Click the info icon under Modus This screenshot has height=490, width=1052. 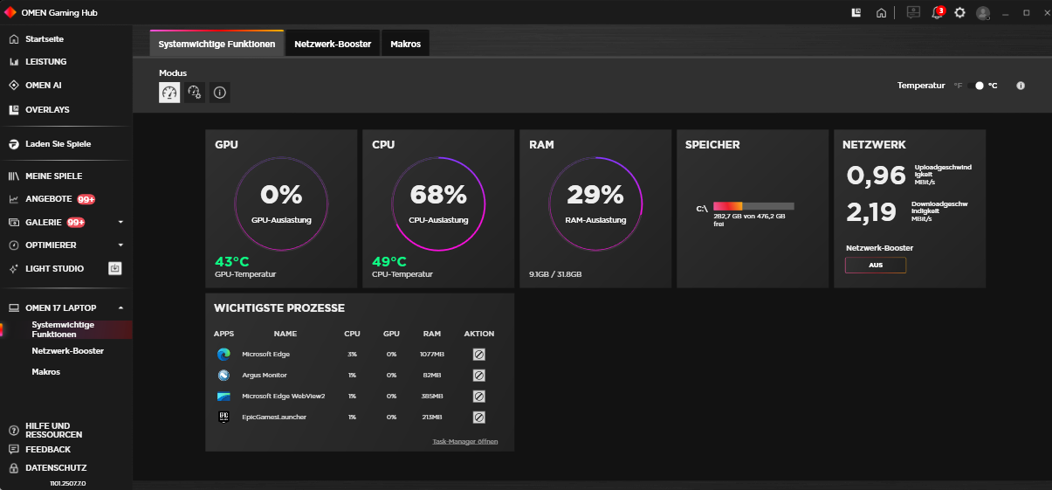220,93
